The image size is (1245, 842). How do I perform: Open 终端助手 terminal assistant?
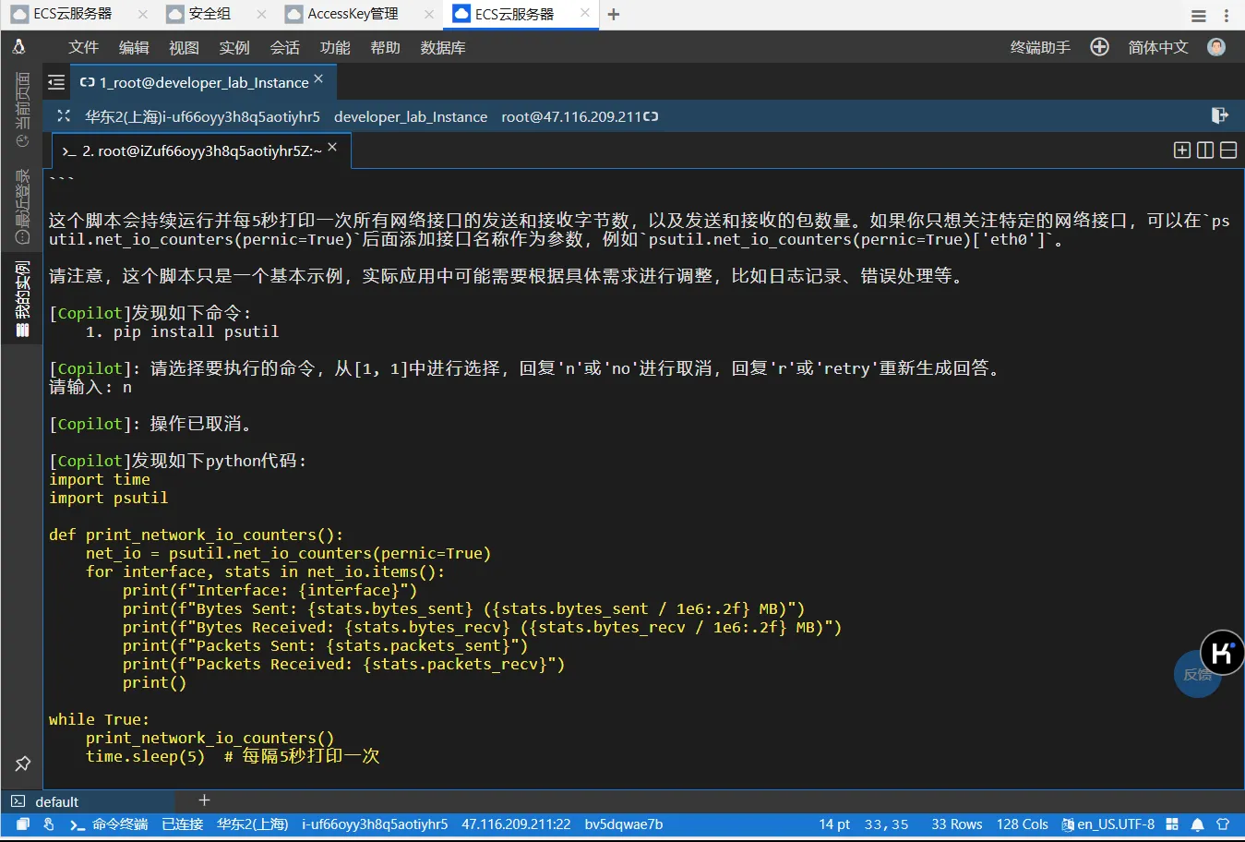point(1040,47)
